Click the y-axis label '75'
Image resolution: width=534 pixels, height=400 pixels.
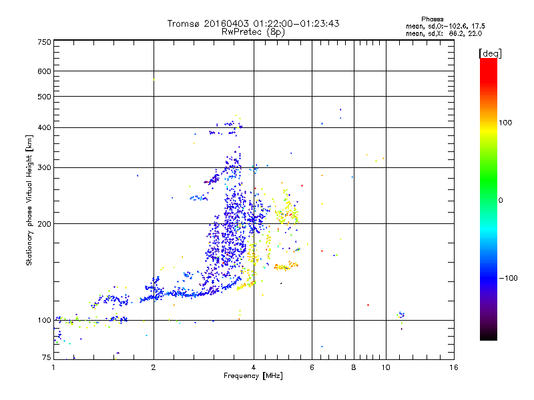[47, 357]
